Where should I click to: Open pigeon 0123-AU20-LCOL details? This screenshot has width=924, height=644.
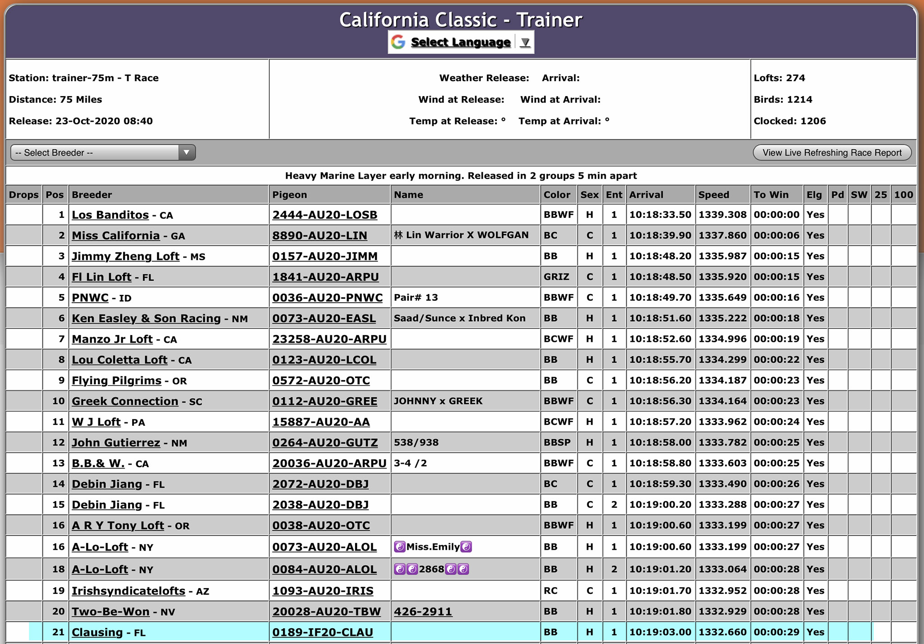324,360
